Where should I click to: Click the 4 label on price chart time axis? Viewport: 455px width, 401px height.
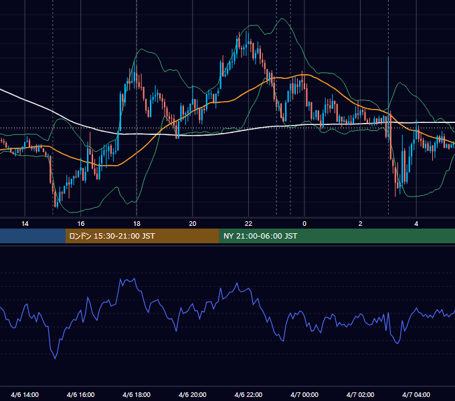point(416,224)
